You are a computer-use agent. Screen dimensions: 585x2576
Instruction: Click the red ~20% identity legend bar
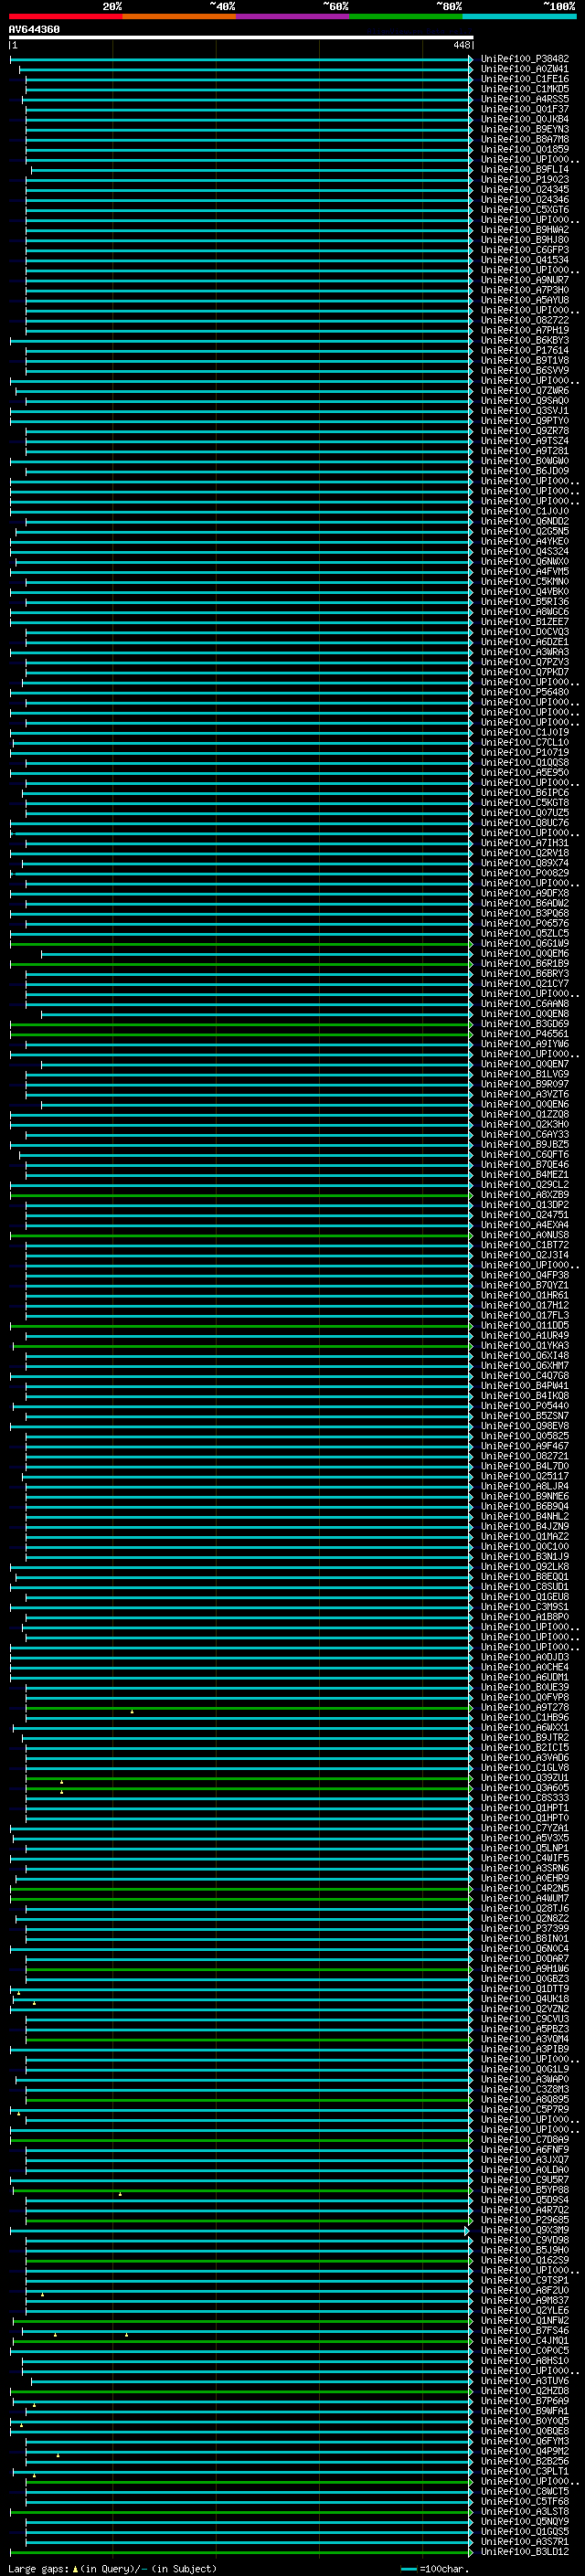tap(65, 16)
